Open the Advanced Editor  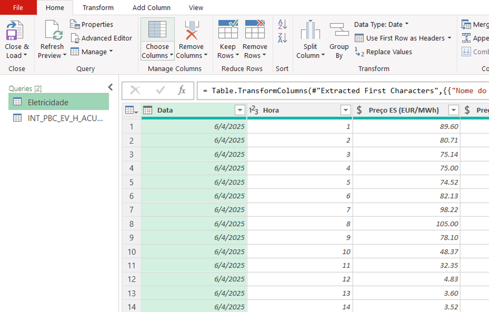pyautogui.click(x=101, y=38)
